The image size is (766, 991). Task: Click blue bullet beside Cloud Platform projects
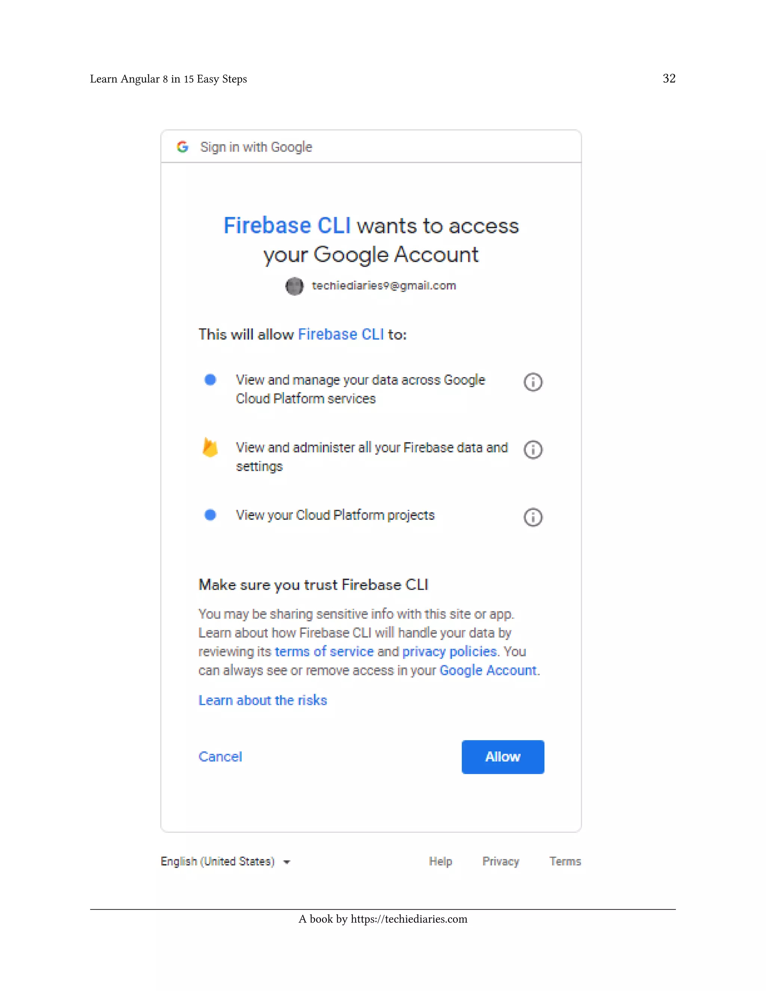pos(210,515)
